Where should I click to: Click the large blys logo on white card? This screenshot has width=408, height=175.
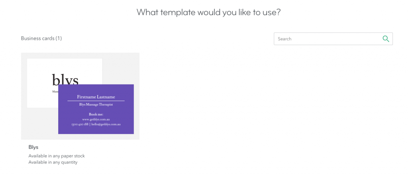(x=65, y=80)
